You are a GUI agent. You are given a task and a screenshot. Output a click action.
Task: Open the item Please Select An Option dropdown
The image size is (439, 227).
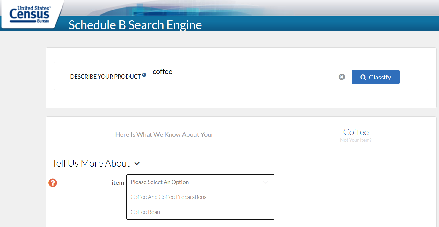[x=200, y=182]
